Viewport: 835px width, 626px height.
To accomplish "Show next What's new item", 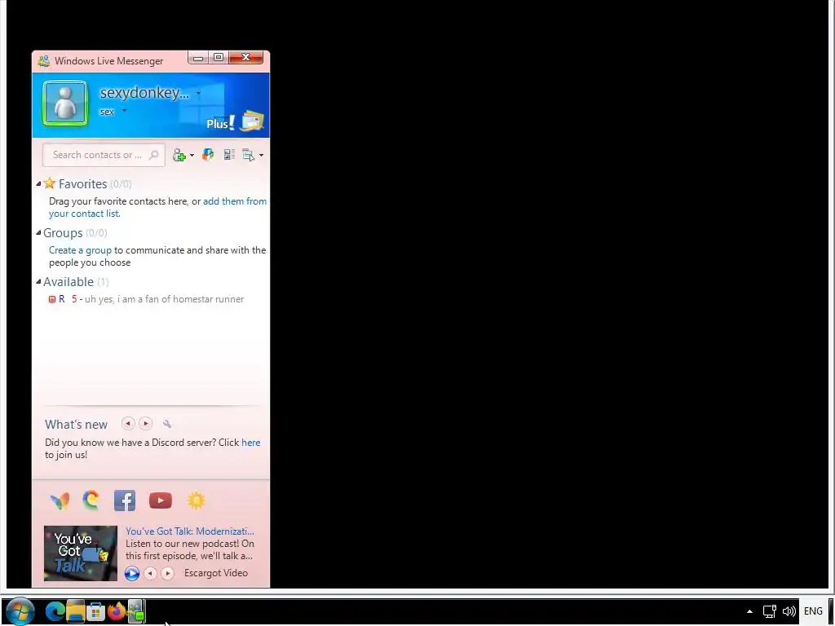I will tap(145, 424).
